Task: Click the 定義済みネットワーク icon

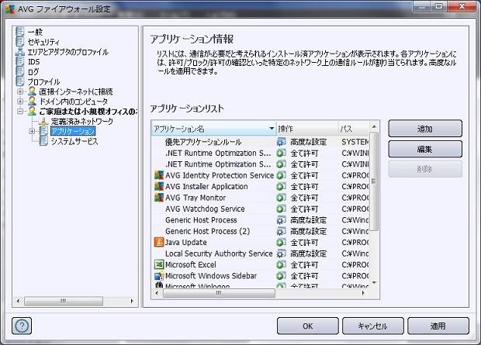Action: pyautogui.click(x=43, y=121)
